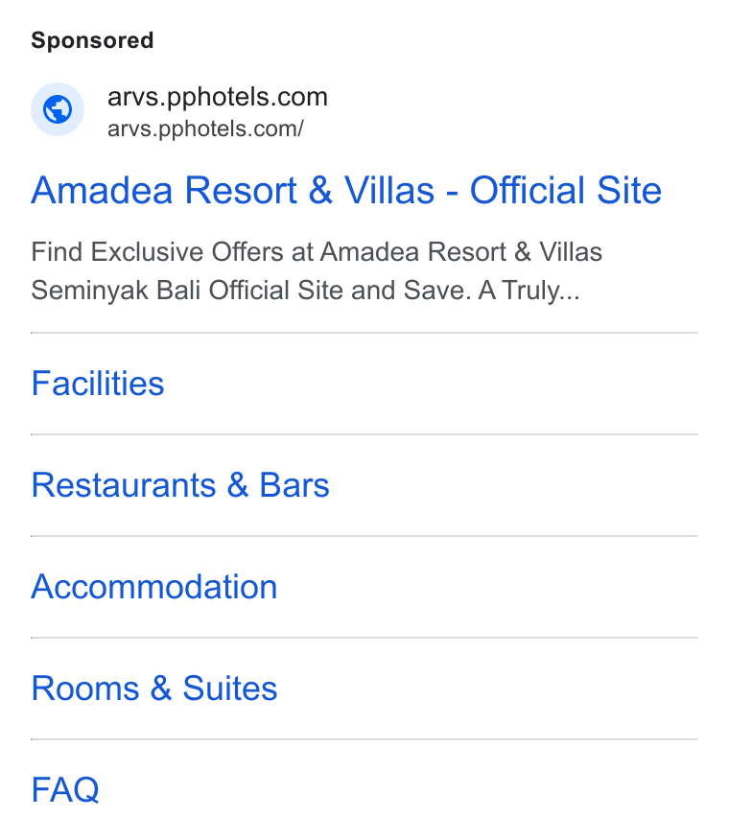
Task: Click the arvs.pphotels.com/ URL line
Action: pyautogui.click(x=205, y=128)
